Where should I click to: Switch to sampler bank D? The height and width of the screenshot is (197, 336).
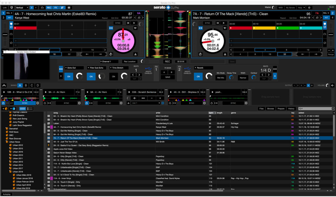tap(38, 85)
